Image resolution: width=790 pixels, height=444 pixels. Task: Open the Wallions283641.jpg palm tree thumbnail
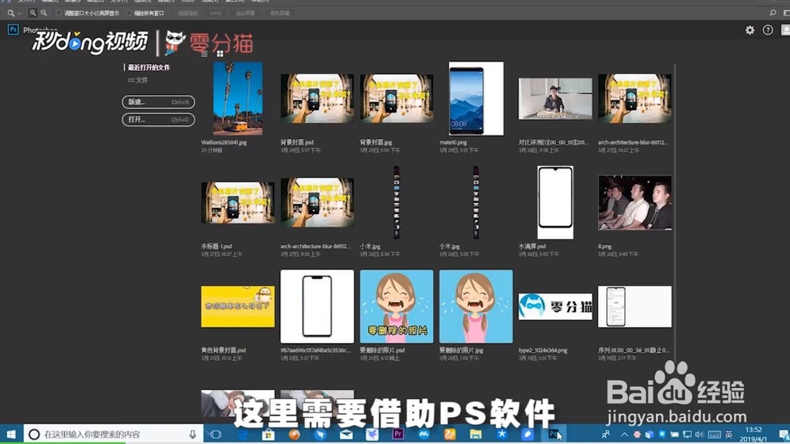coord(238,98)
